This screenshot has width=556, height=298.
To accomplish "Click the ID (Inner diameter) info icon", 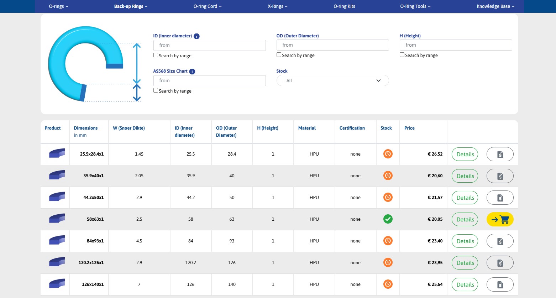I will coord(196,36).
